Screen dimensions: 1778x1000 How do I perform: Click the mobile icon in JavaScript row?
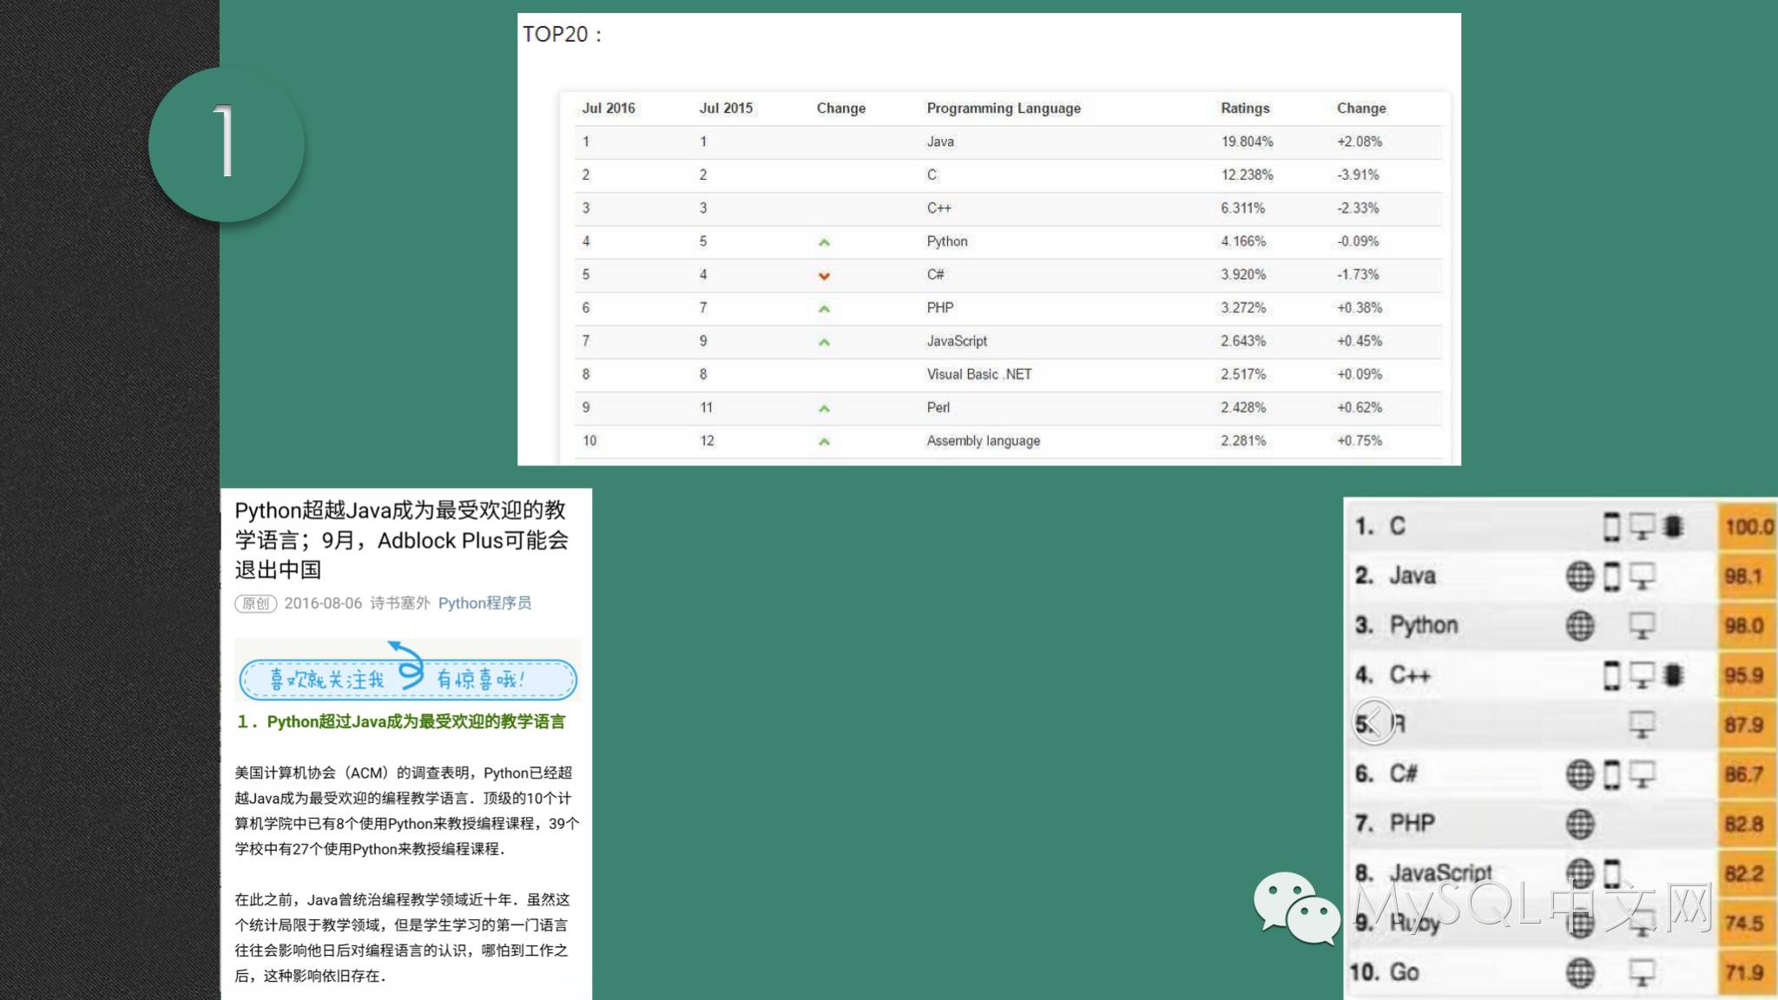(1611, 872)
